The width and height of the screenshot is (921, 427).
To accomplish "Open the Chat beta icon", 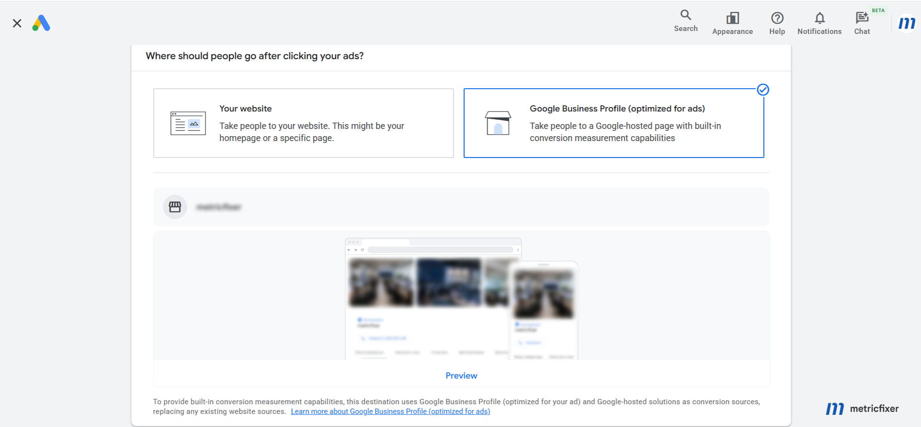I will tap(862, 24).
